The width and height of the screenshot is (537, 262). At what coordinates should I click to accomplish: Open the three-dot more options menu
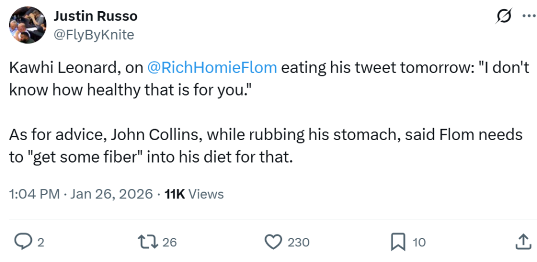(x=528, y=17)
